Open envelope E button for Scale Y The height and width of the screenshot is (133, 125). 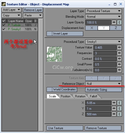pyautogui.click(x=119, y=108)
